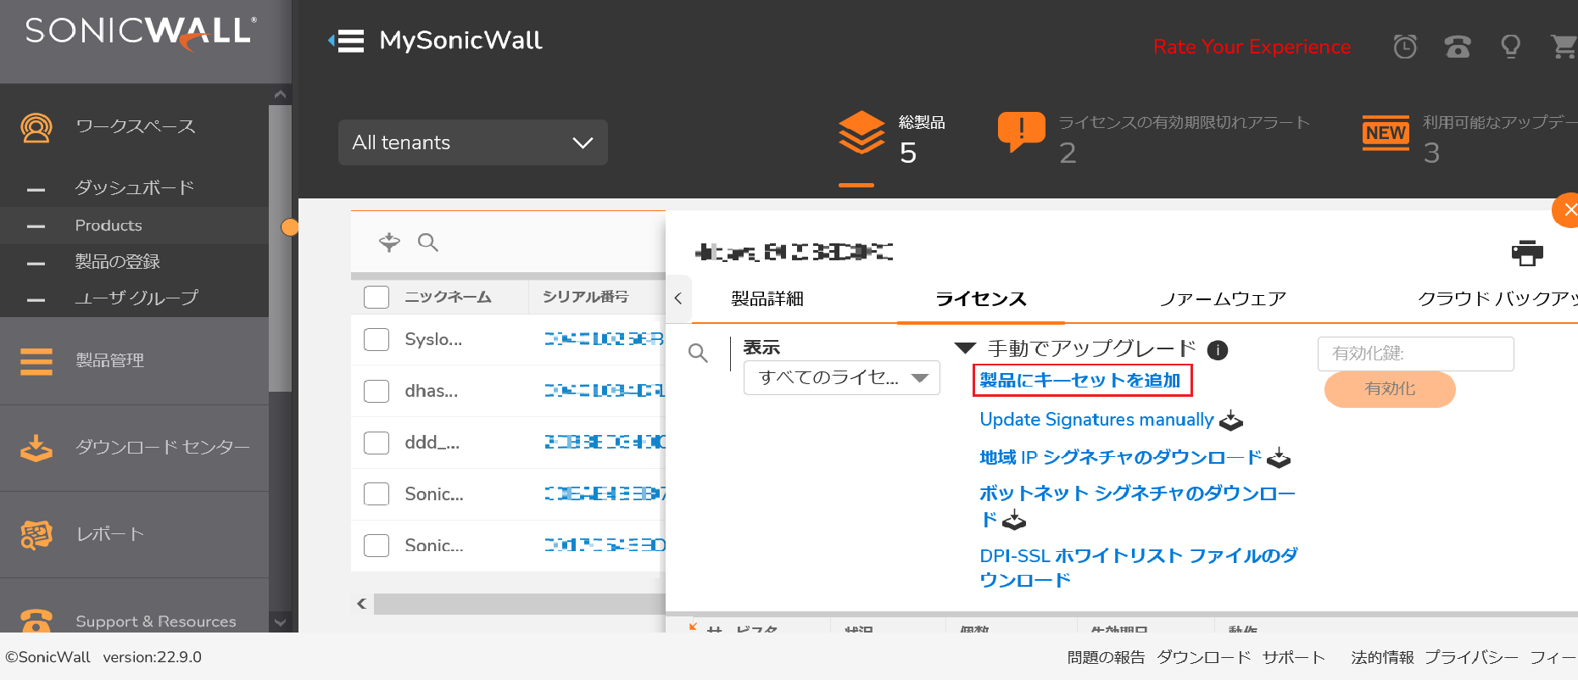This screenshot has height=680, width=1578.
Task: Open ダッシュボード in the sidebar
Action: [x=135, y=187]
